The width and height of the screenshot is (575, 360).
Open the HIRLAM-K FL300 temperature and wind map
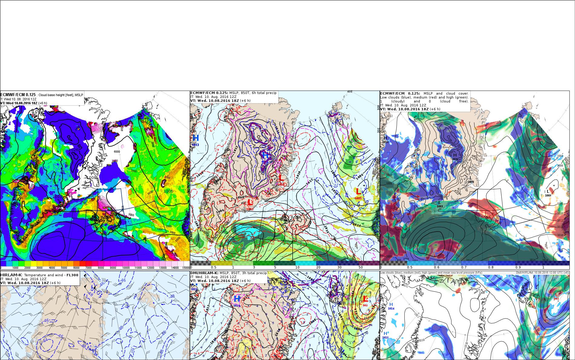95,315
